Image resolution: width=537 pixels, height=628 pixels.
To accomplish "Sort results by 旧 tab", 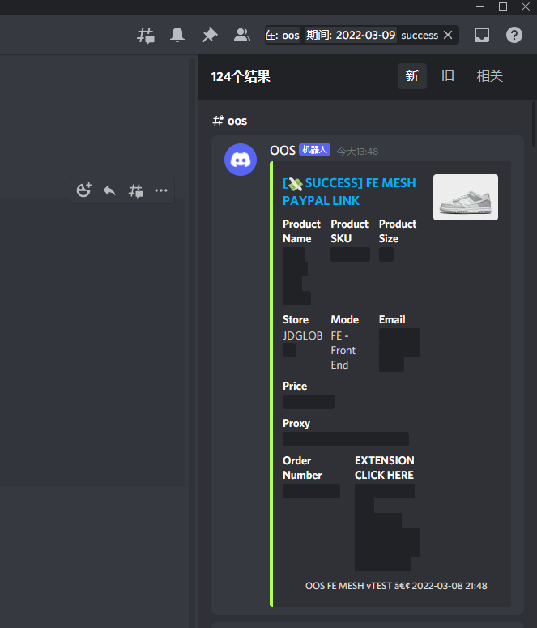I will pos(448,76).
